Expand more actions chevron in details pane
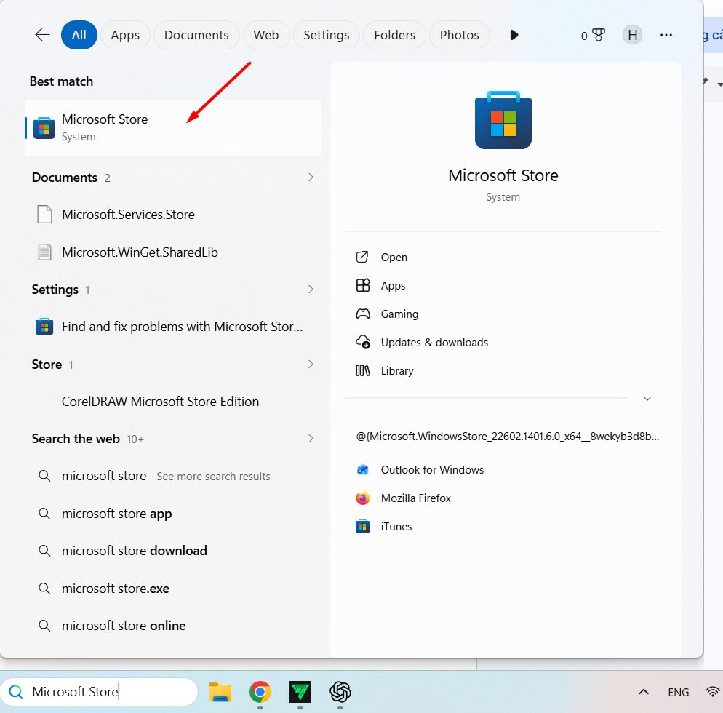The image size is (723, 713). (647, 398)
